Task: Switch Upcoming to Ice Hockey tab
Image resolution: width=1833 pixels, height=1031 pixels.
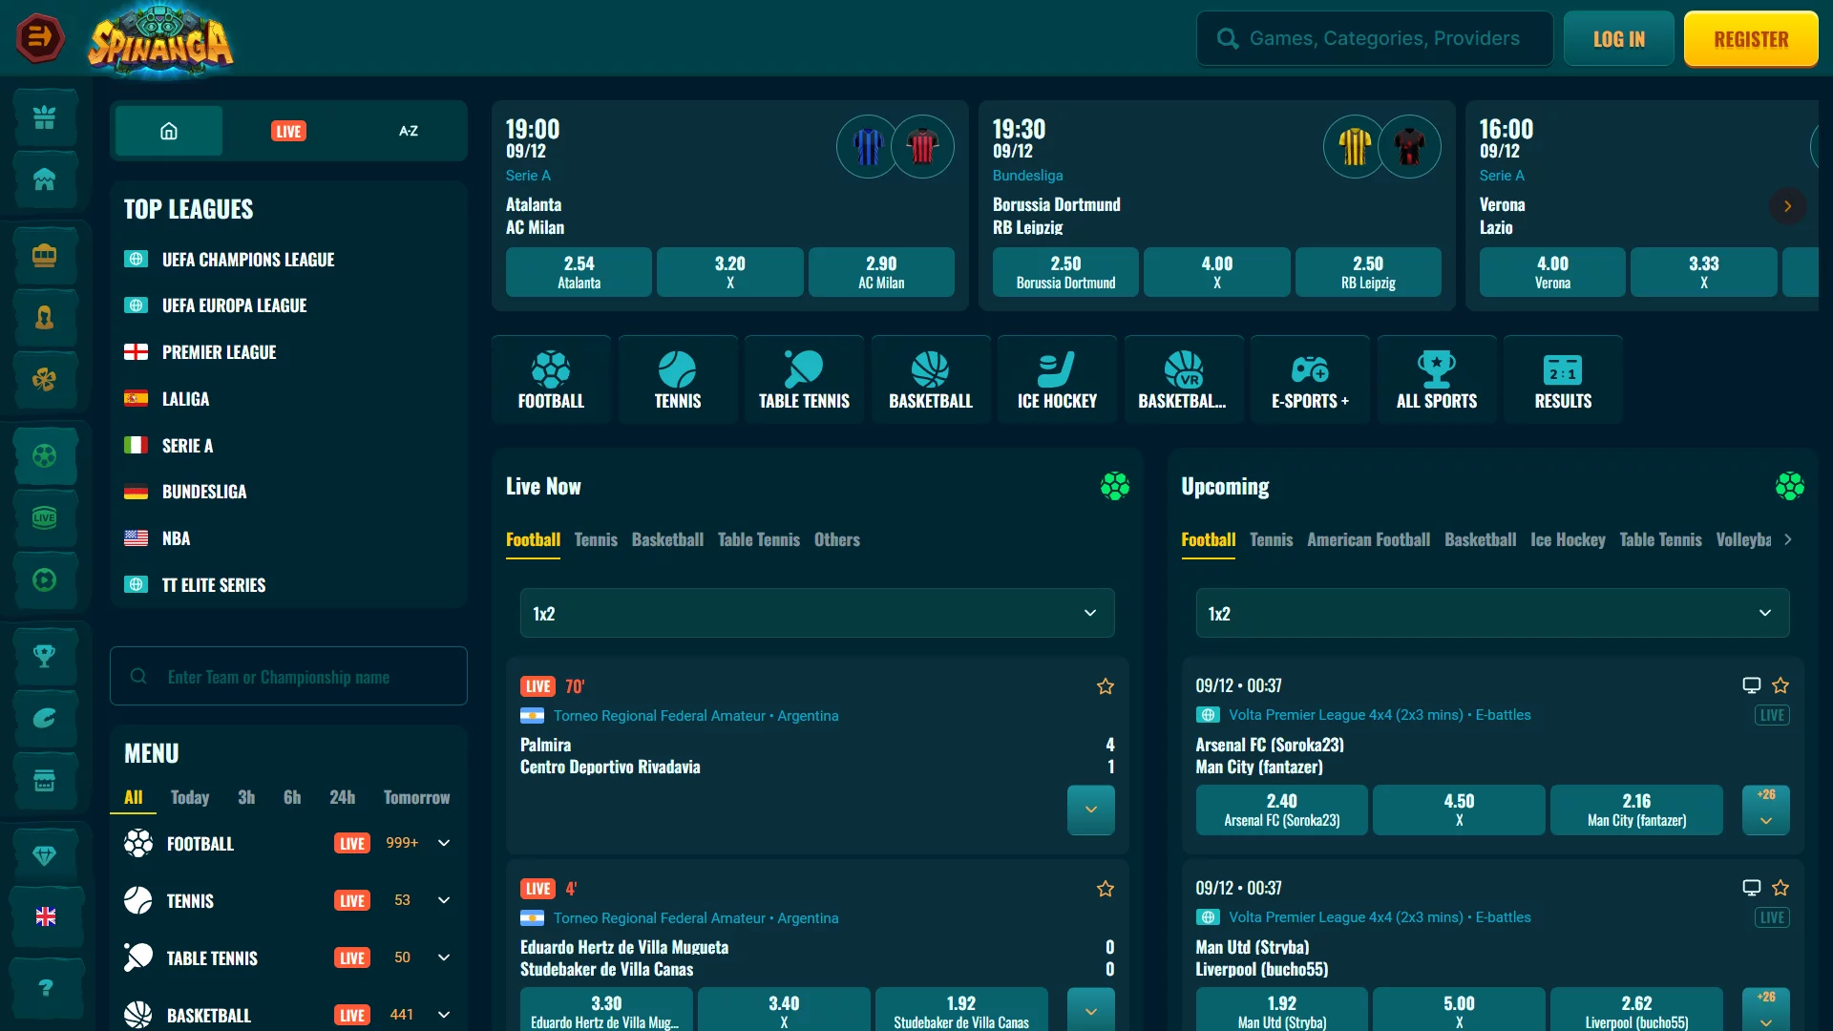Action: pos(1568,539)
